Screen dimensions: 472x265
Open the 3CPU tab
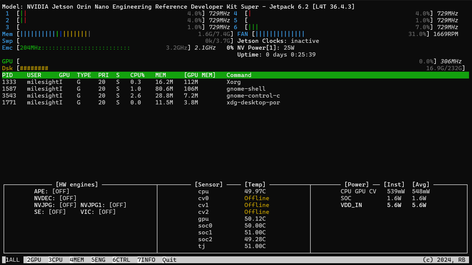coord(56,260)
